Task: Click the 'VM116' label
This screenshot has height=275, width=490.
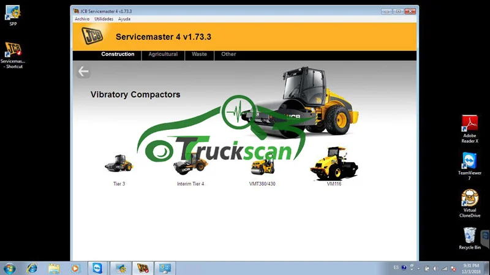Action: tap(334, 184)
